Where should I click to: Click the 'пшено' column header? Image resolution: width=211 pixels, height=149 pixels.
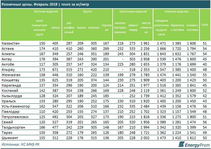(81, 28)
